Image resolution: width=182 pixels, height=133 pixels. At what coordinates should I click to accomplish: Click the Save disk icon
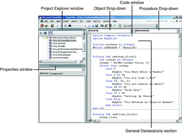tap(52, 26)
